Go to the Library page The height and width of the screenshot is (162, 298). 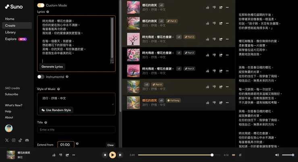pos(10,32)
